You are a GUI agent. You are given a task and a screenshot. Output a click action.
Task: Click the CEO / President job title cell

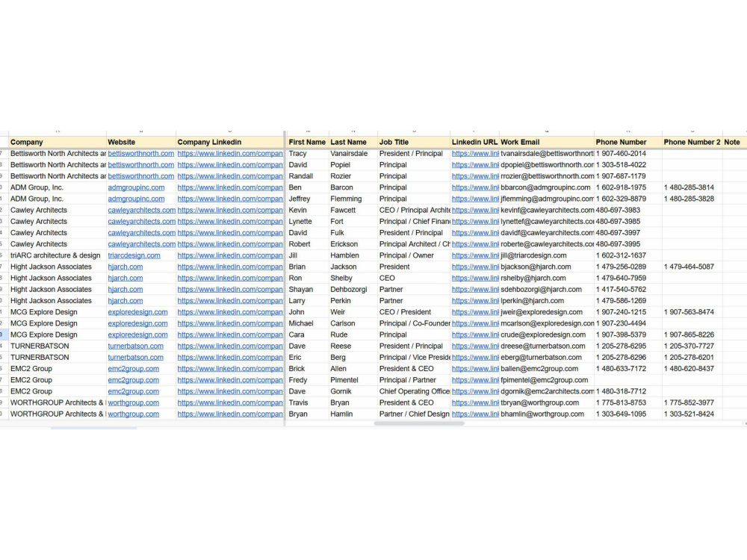tap(414, 312)
